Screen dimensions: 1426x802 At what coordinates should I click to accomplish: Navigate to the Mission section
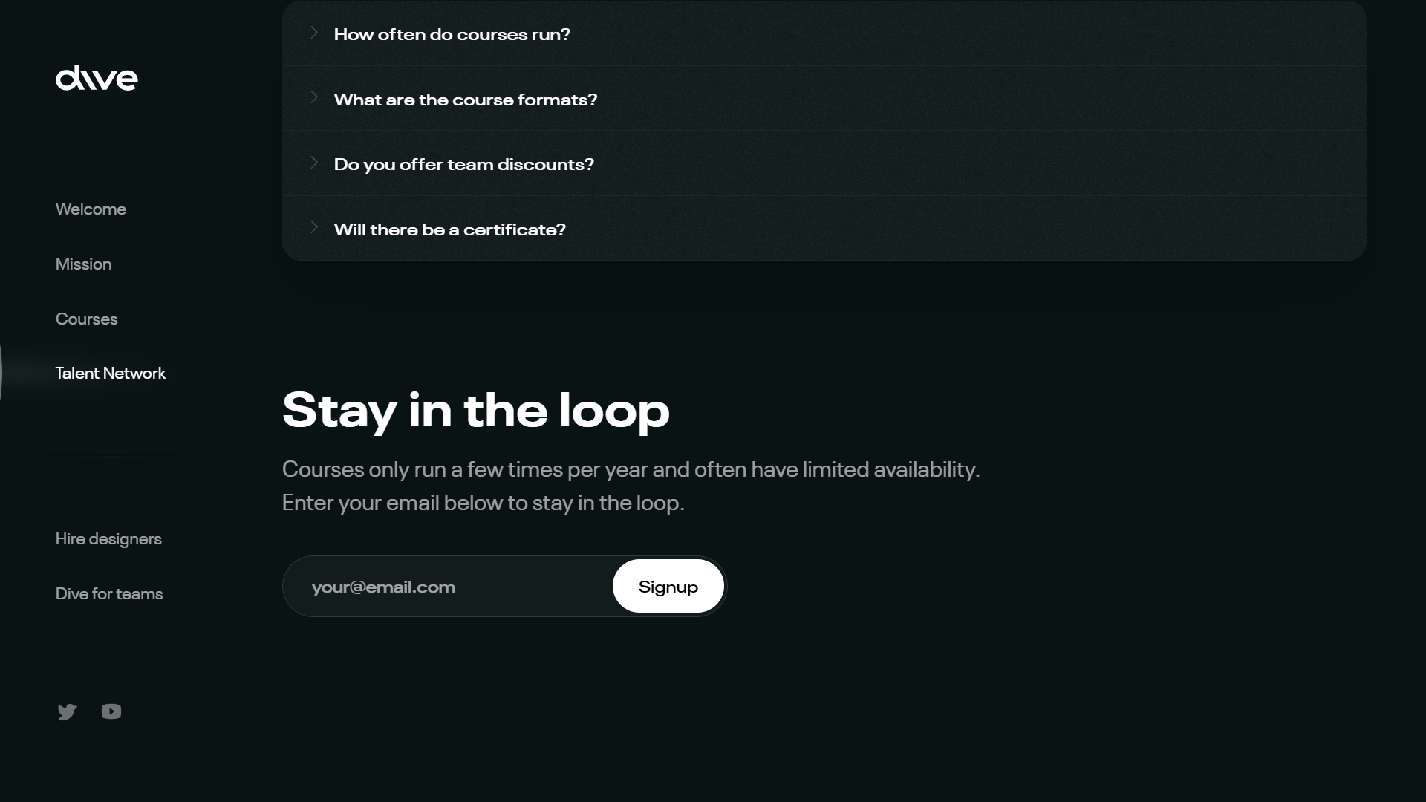coord(83,264)
